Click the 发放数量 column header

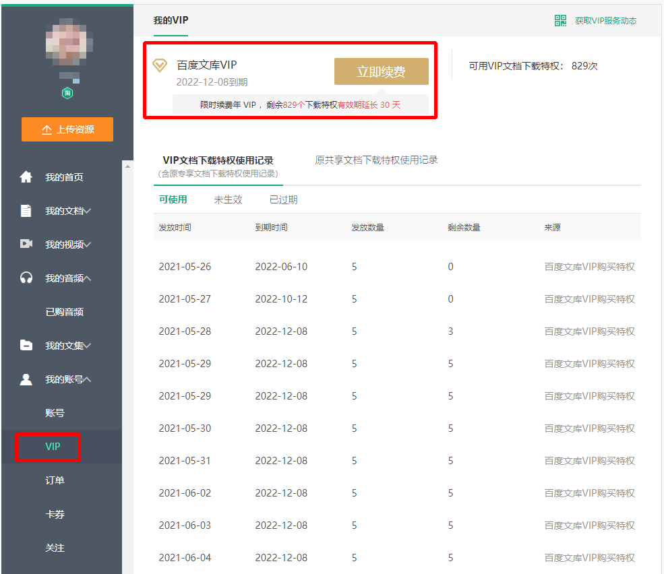[367, 227]
